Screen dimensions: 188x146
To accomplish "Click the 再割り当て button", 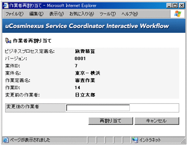I will tap(111, 121).
